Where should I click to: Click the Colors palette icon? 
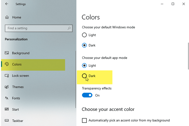click(x=7, y=65)
